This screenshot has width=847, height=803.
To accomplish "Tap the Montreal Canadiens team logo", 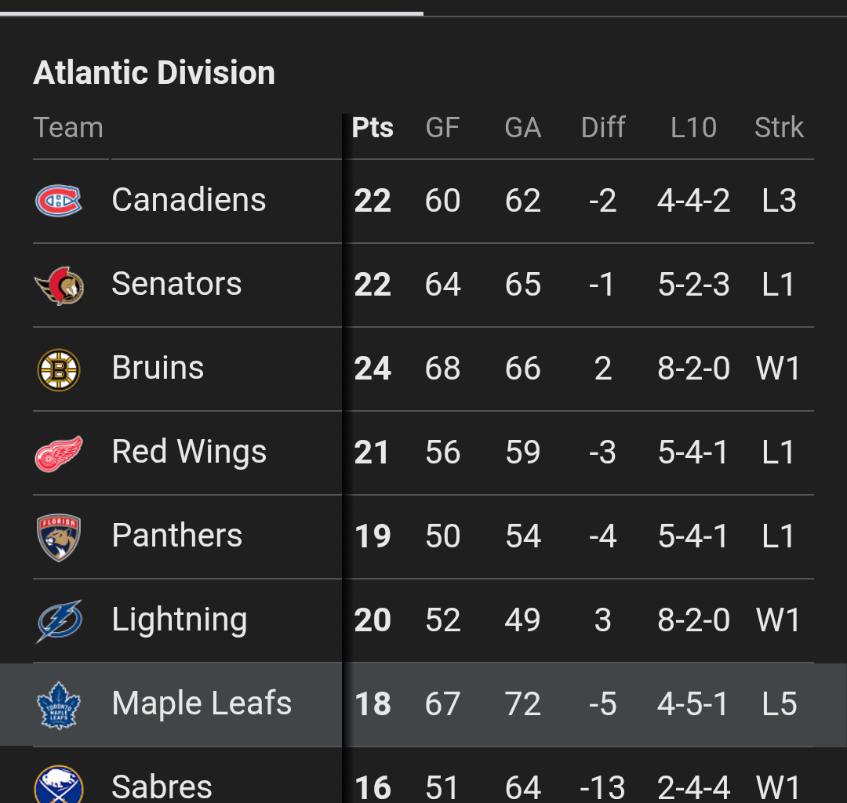I will click(59, 201).
